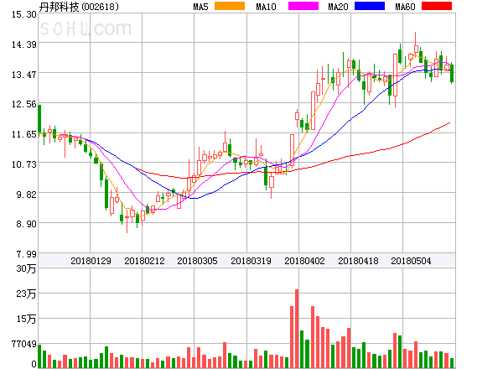Click the 77049 volume axis label

pos(24,344)
